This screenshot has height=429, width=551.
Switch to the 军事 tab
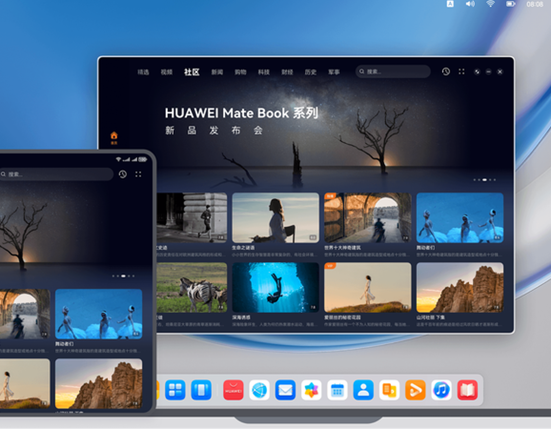point(334,72)
